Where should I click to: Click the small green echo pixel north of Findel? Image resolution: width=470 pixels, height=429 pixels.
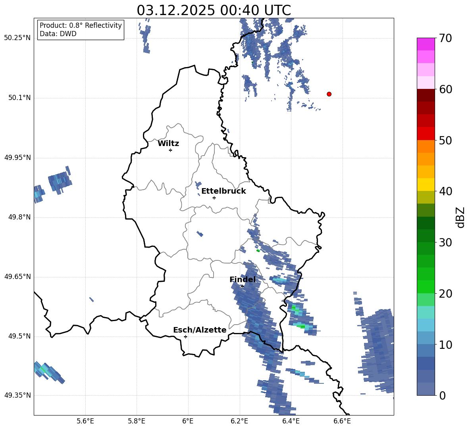258,250
